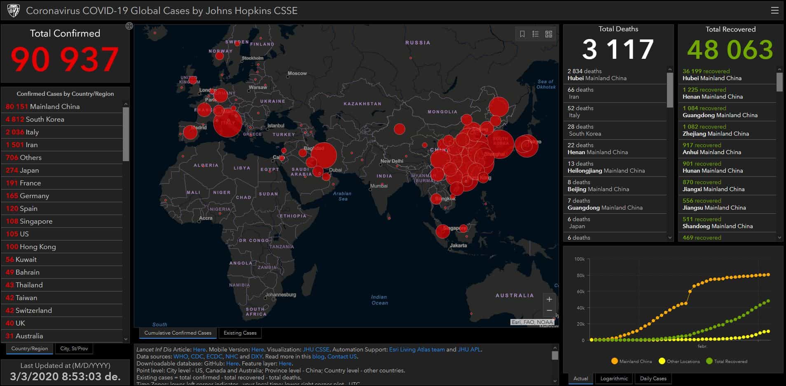Switch chart to Actual tab
This screenshot has height=386, width=786.
point(581,379)
